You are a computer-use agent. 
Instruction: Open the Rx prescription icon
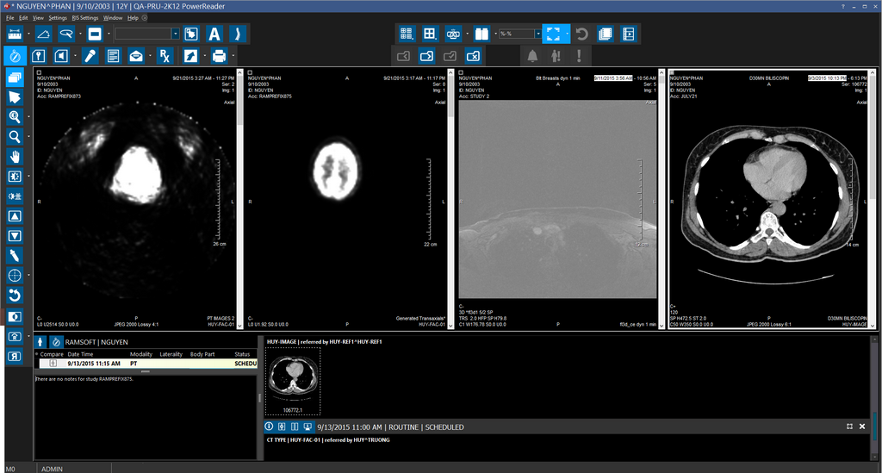click(x=164, y=56)
